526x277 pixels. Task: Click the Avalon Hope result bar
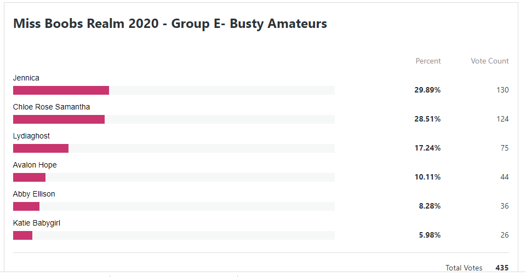(x=174, y=177)
